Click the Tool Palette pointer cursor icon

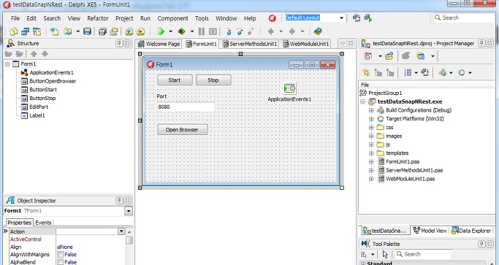click(x=385, y=254)
